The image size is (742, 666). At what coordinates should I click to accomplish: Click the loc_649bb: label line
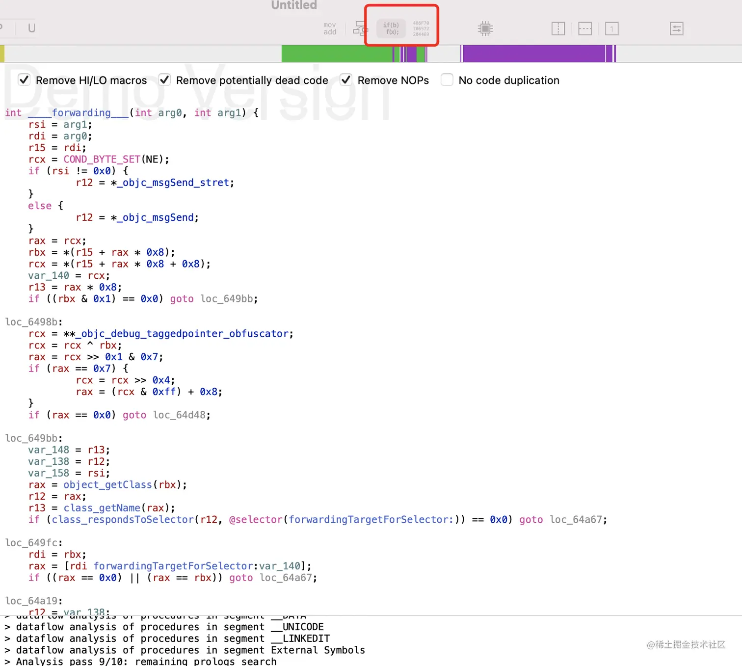tap(34, 438)
